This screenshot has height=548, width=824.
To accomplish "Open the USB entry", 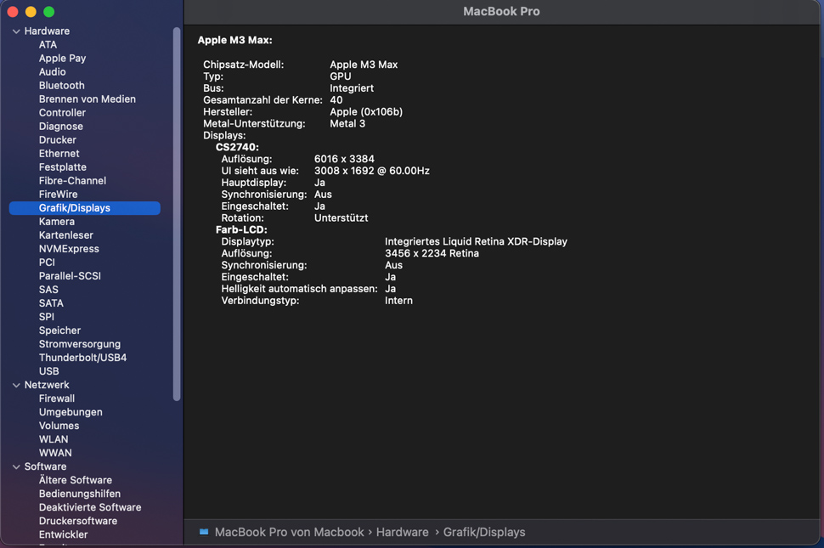I will [x=49, y=372].
